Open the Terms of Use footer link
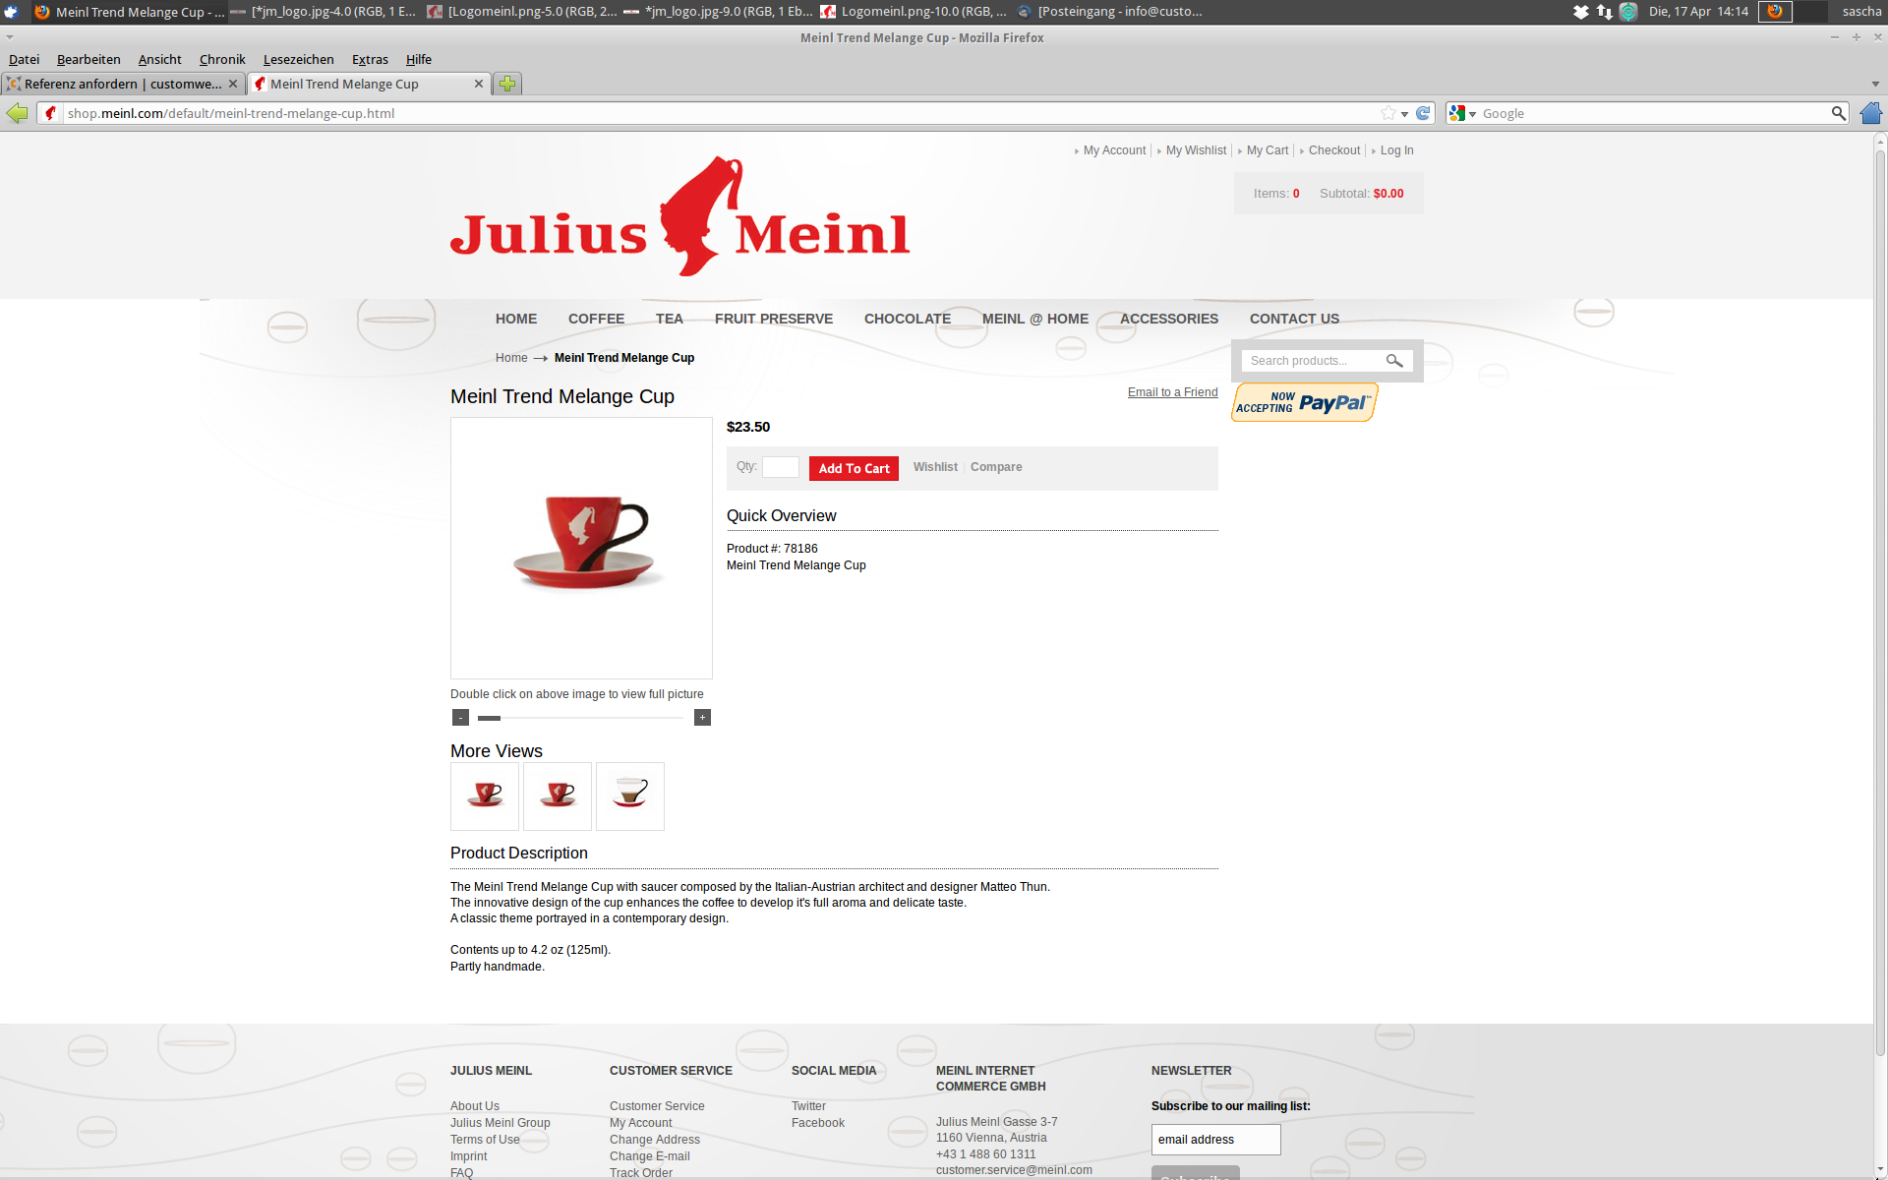 pyautogui.click(x=485, y=1140)
